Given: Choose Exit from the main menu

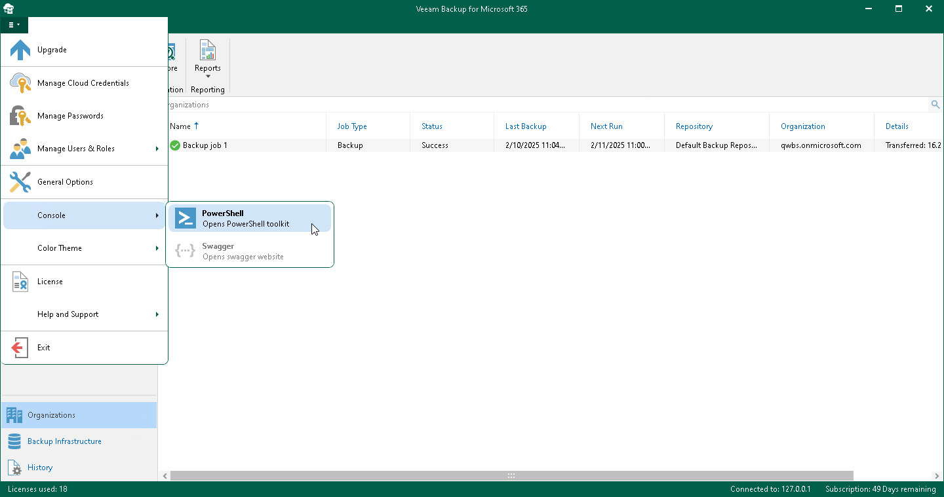Looking at the screenshot, I should click(84, 348).
